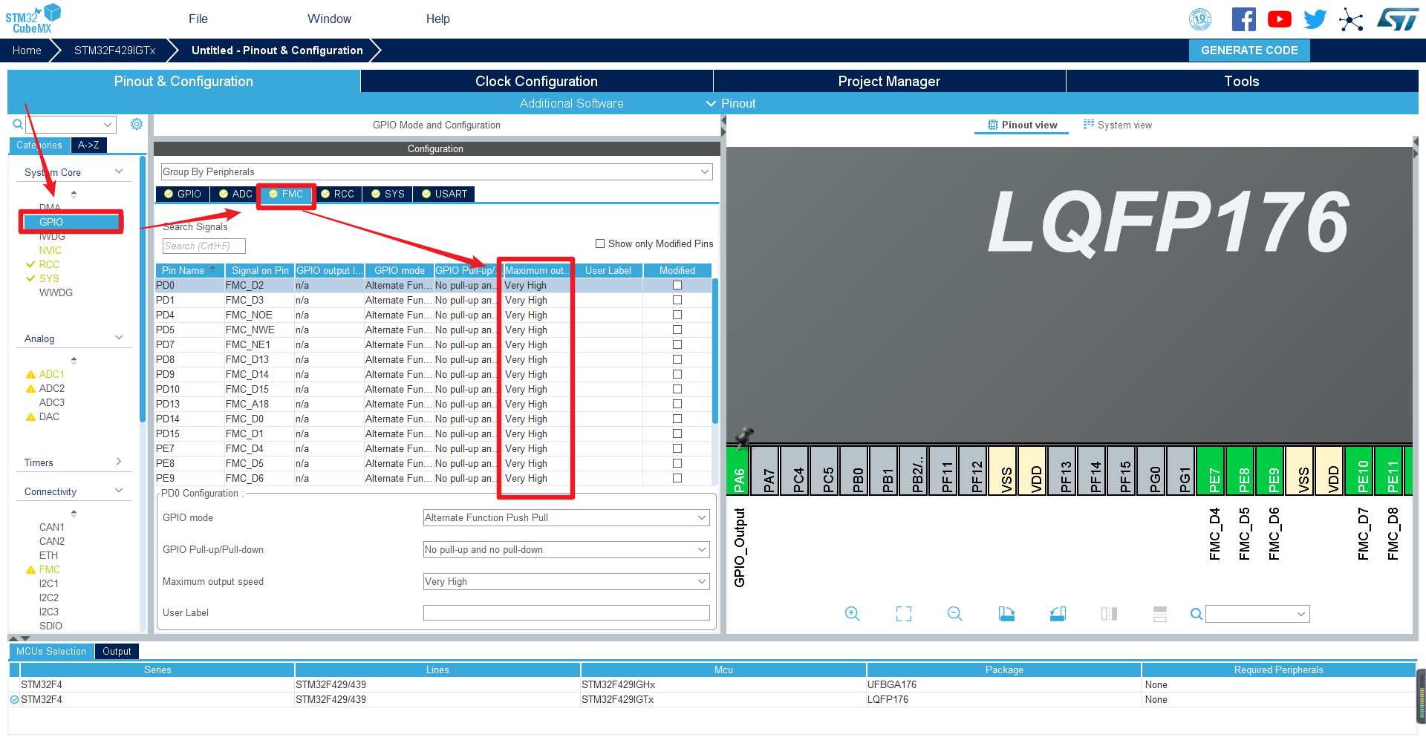The image size is (1426, 743).
Task: Select the USART peripheral tab
Action: click(x=444, y=194)
